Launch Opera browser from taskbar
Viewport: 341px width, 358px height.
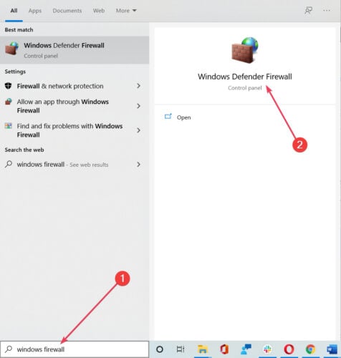click(x=289, y=349)
